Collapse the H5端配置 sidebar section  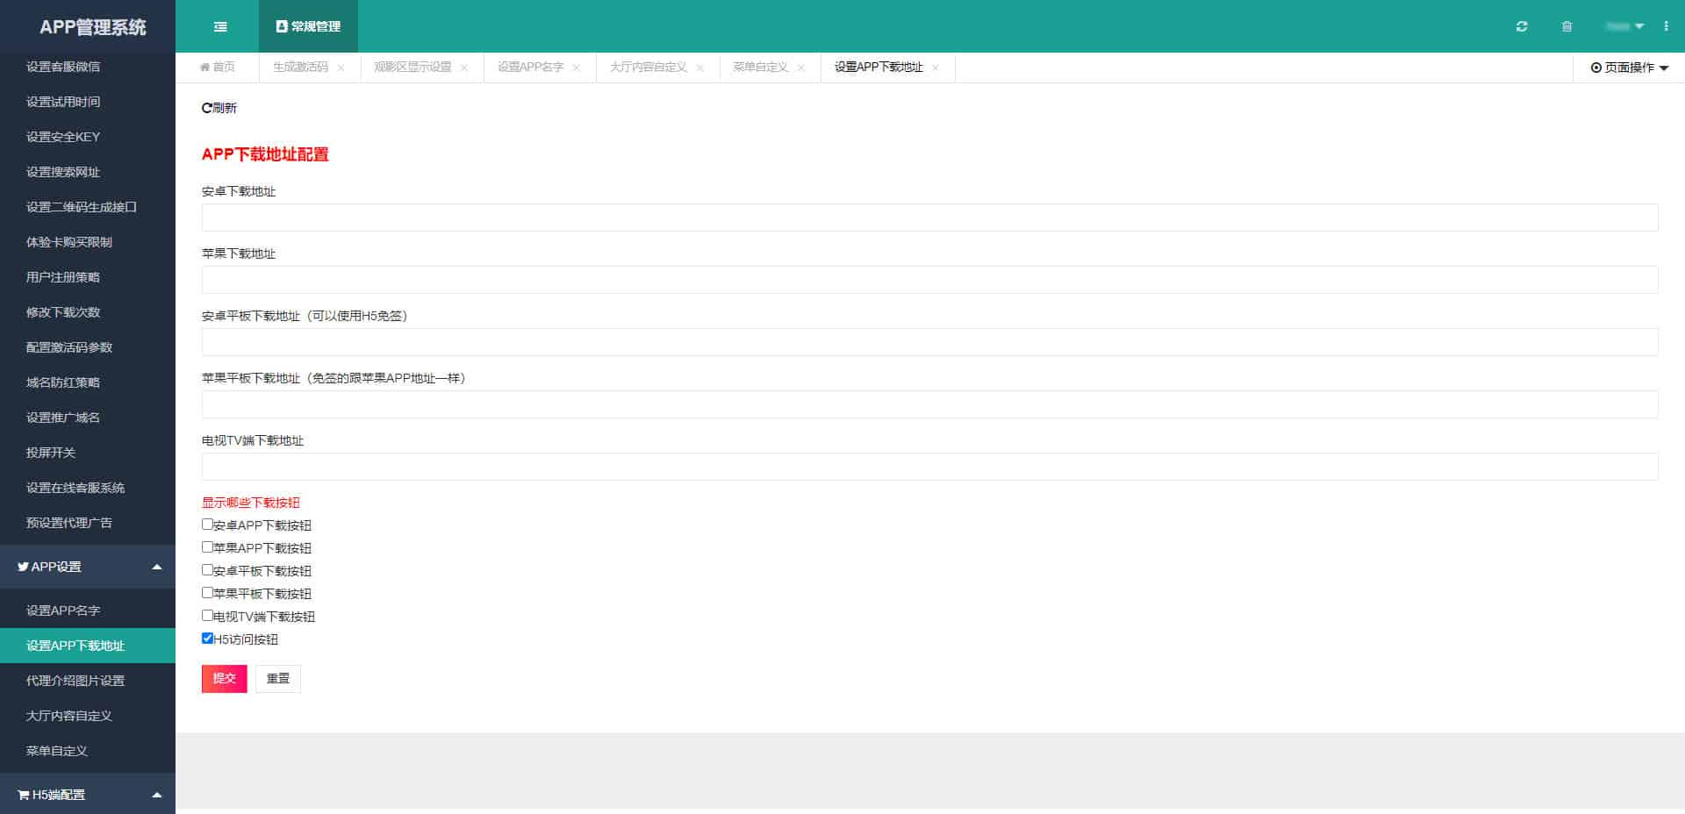[x=88, y=795]
